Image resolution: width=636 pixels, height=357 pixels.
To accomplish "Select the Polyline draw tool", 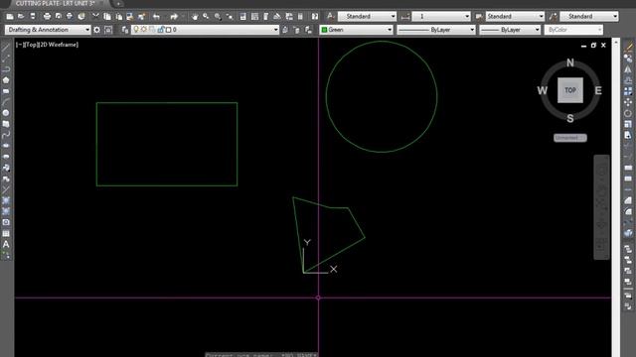I will click(x=6, y=69).
